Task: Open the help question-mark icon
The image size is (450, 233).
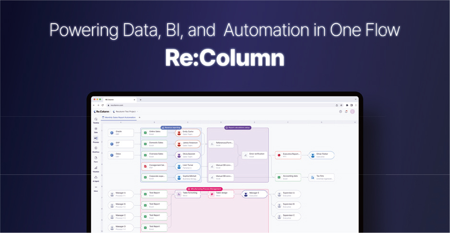Action: pos(341,111)
